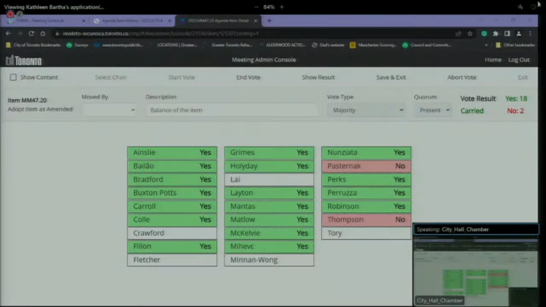
Task: Select the Layton vote row
Action: 269,193
